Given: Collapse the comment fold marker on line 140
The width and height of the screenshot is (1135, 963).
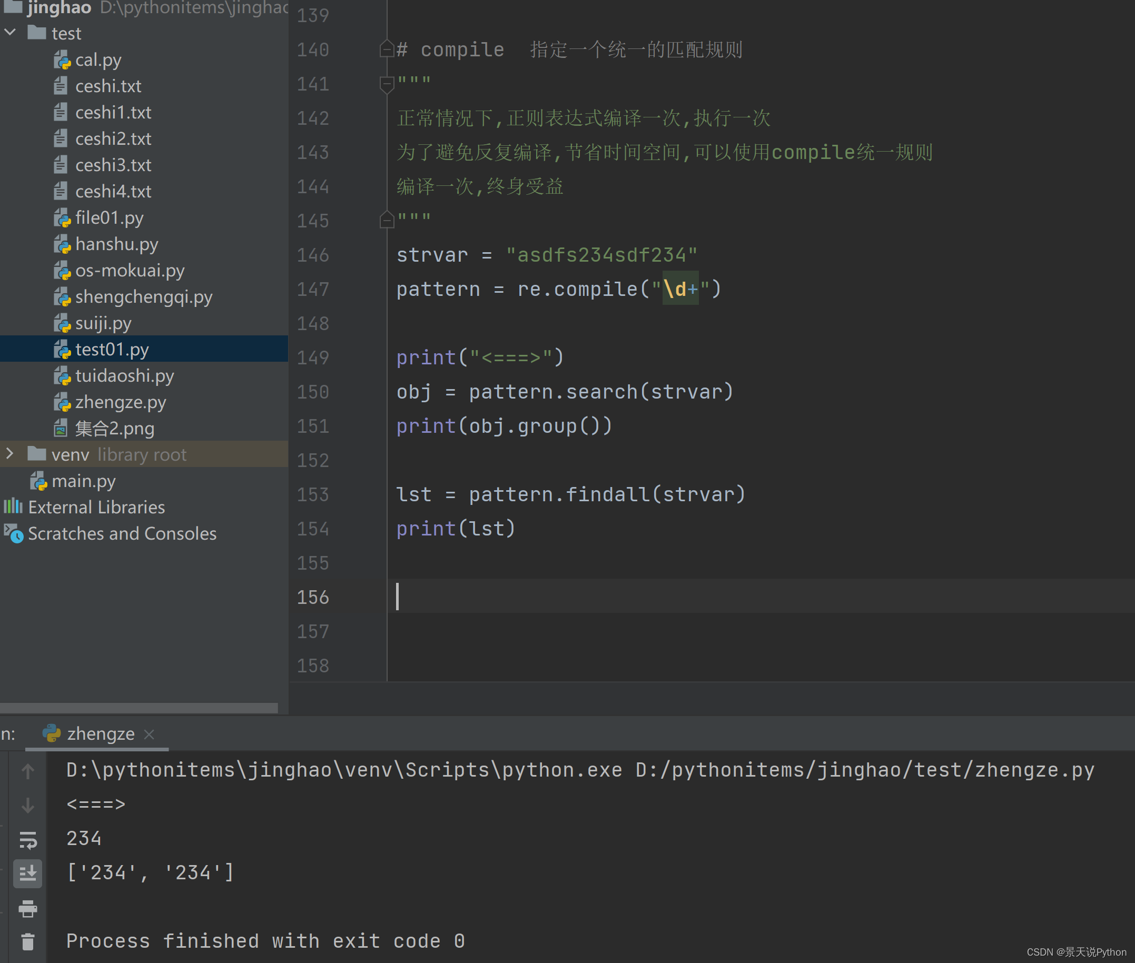Looking at the screenshot, I should pos(387,49).
